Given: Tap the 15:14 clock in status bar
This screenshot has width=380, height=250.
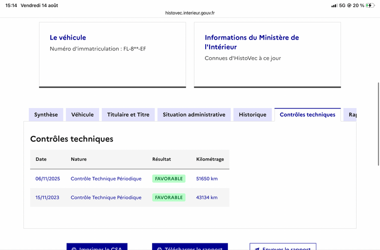Looking at the screenshot, I should click(x=11, y=5).
